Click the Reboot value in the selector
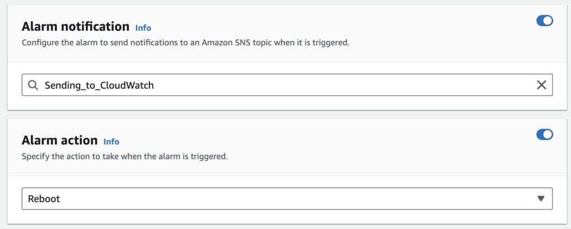The height and width of the screenshot is (229, 571). [43, 199]
